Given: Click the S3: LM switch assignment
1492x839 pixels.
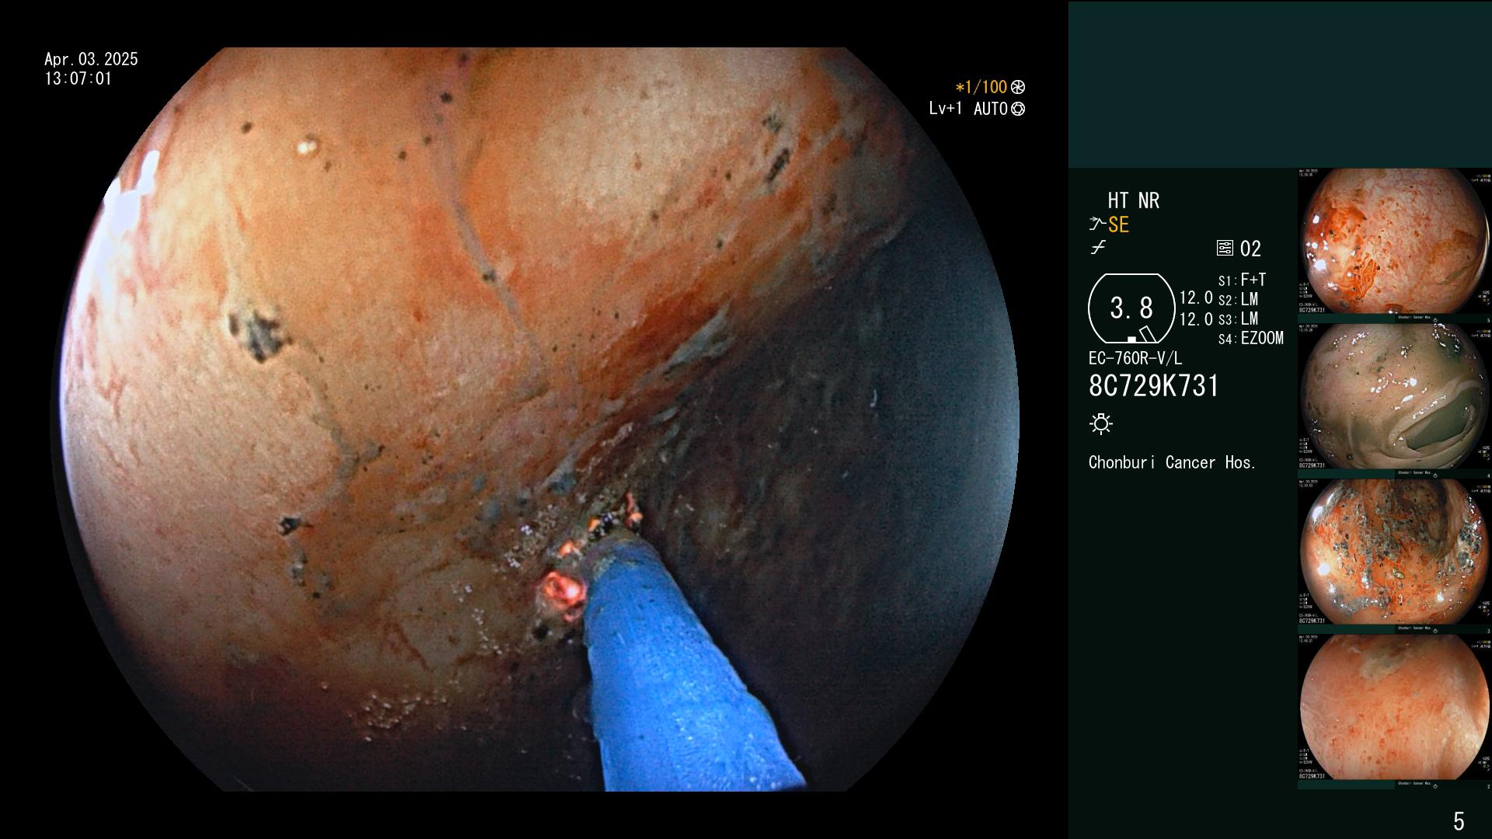Looking at the screenshot, I should coord(1238,319).
